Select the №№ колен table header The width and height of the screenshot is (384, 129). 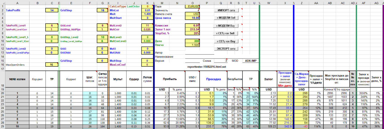(17, 79)
